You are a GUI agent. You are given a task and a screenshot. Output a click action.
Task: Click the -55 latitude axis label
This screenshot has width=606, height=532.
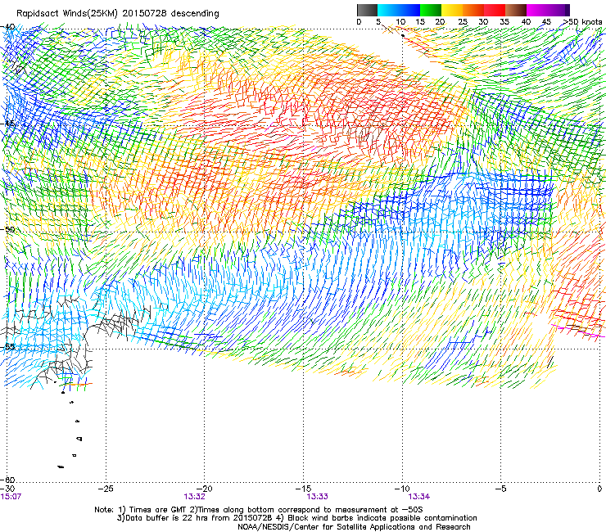click(x=7, y=346)
